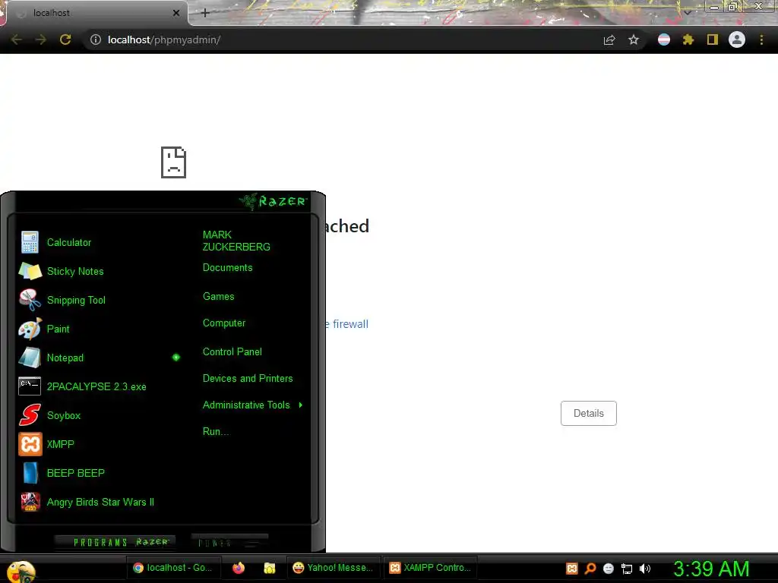Open the Snipping Tool scissors icon
Viewport: 778px width, 583px height.
(x=30, y=300)
